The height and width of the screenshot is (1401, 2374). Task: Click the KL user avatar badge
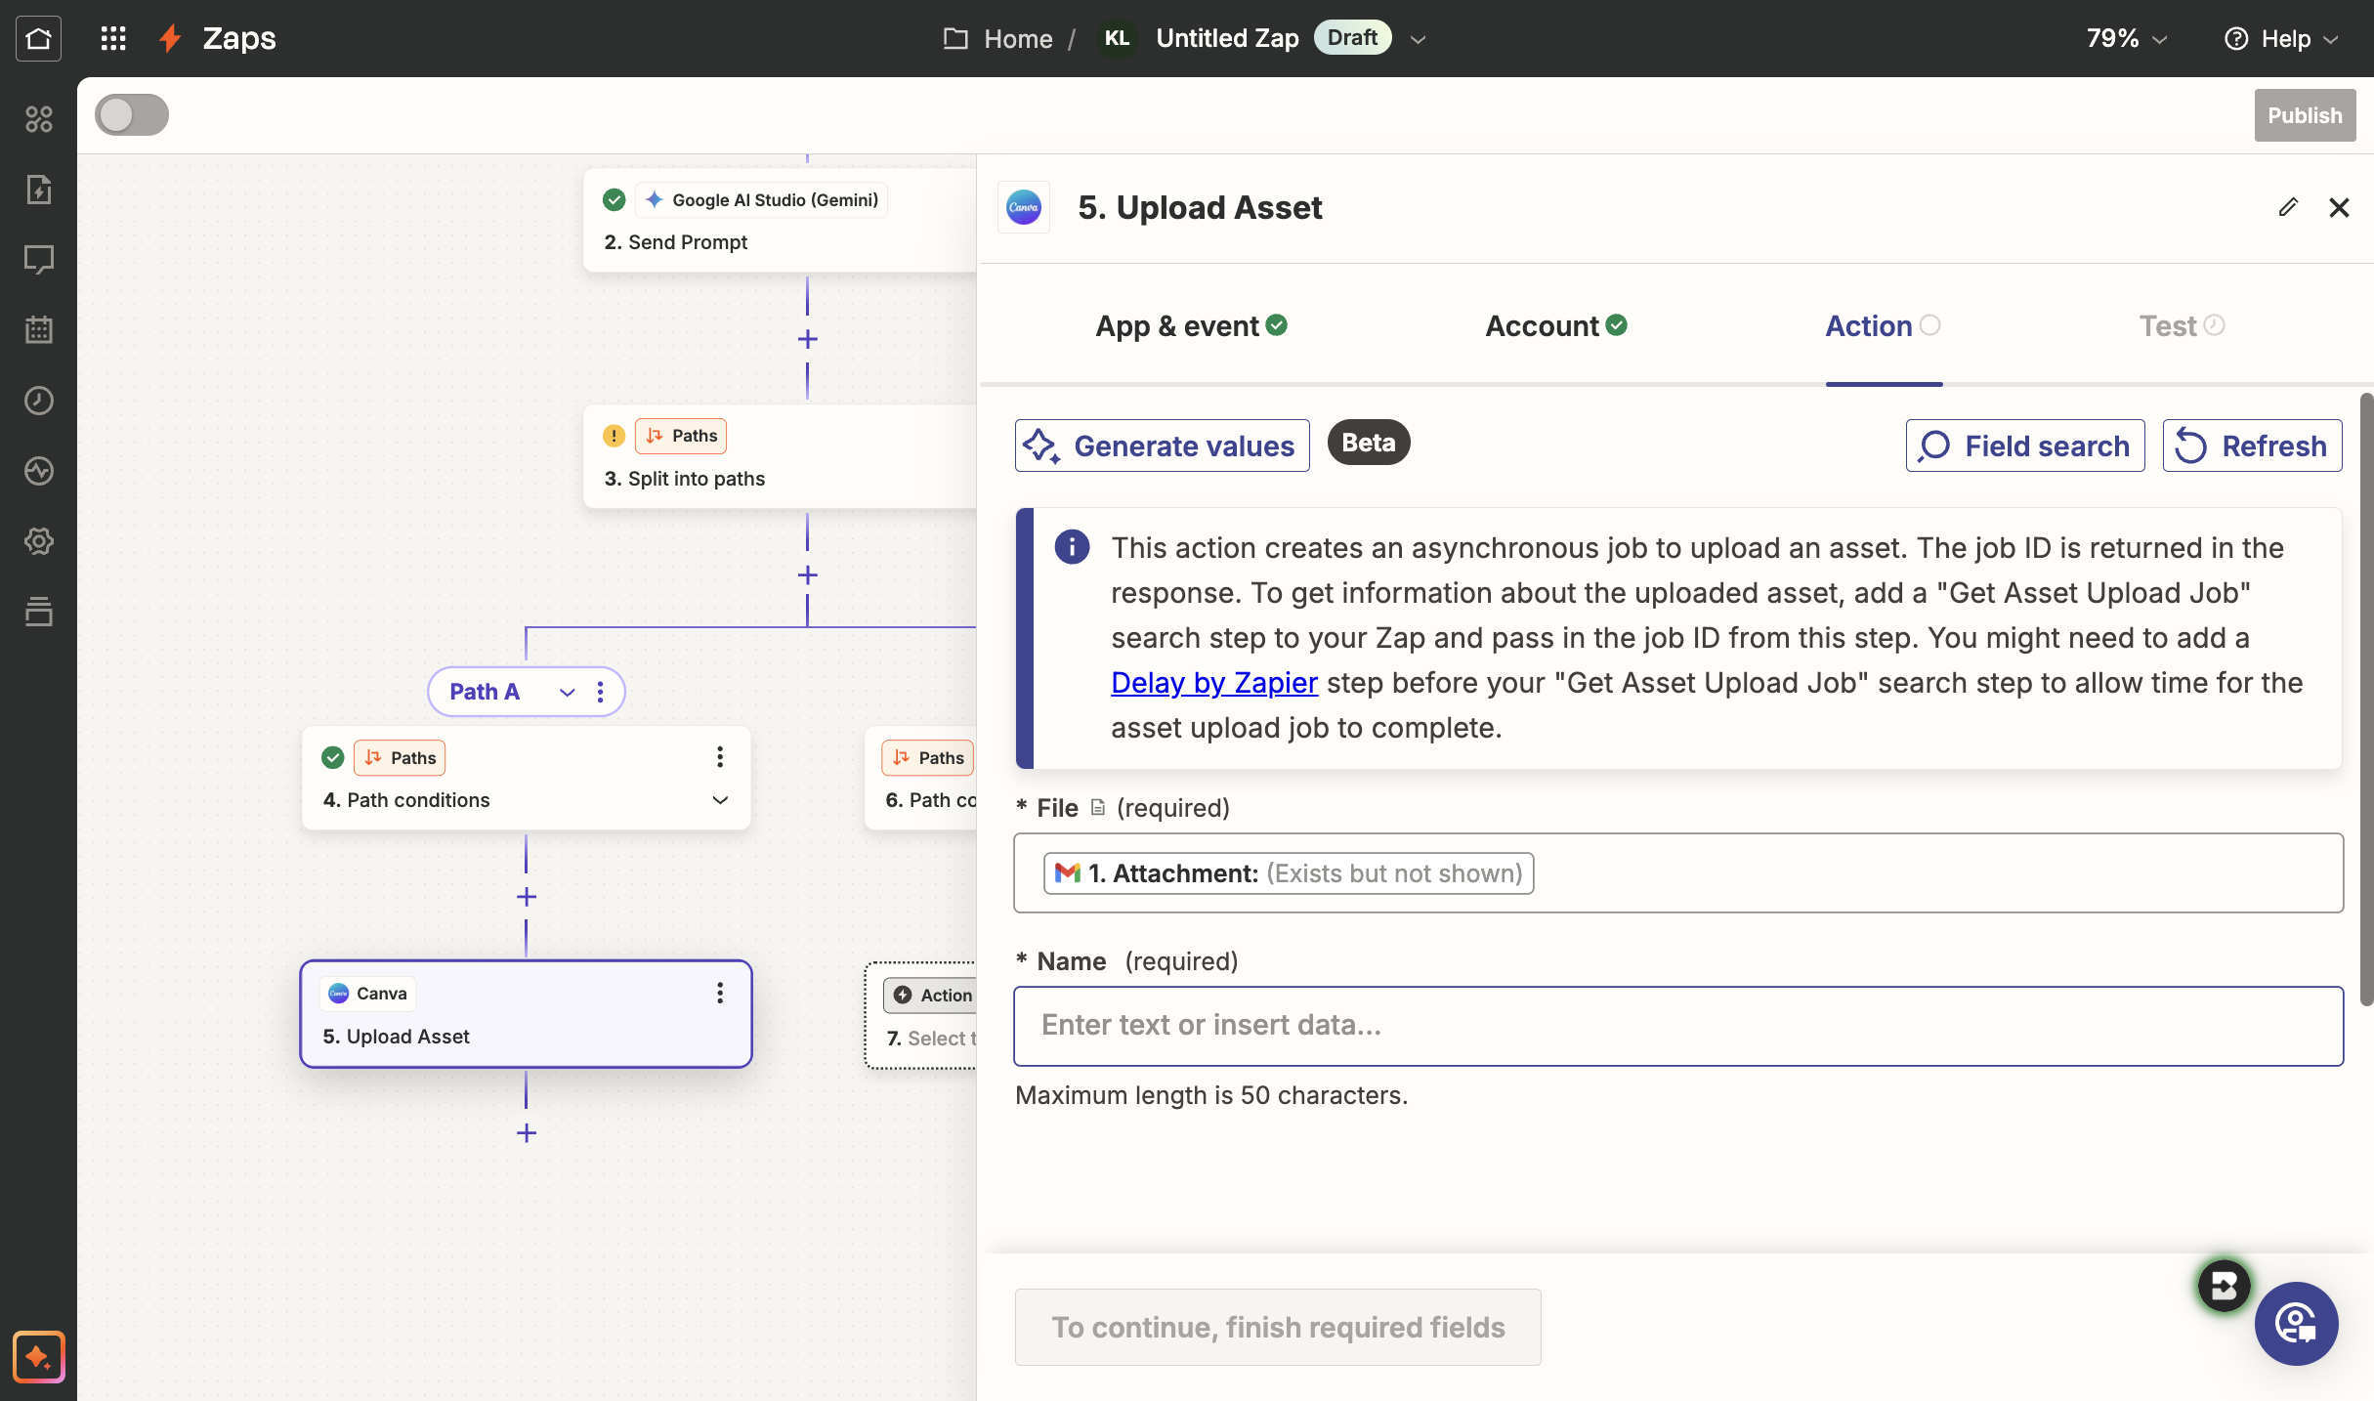point(1117,38)
